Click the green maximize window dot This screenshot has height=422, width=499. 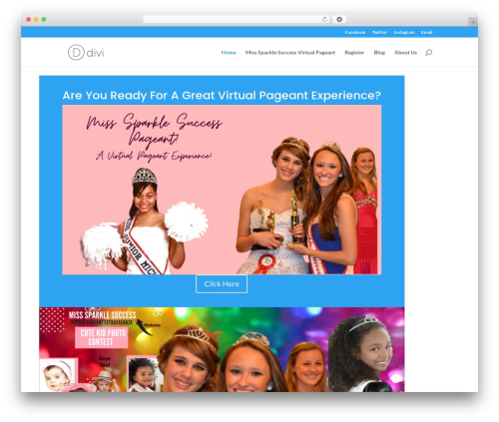coord(44,19)
